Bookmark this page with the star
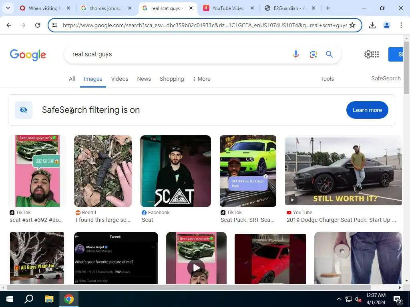Image resolution: width=410 pixels, height=307 pixels. (352, 25)
